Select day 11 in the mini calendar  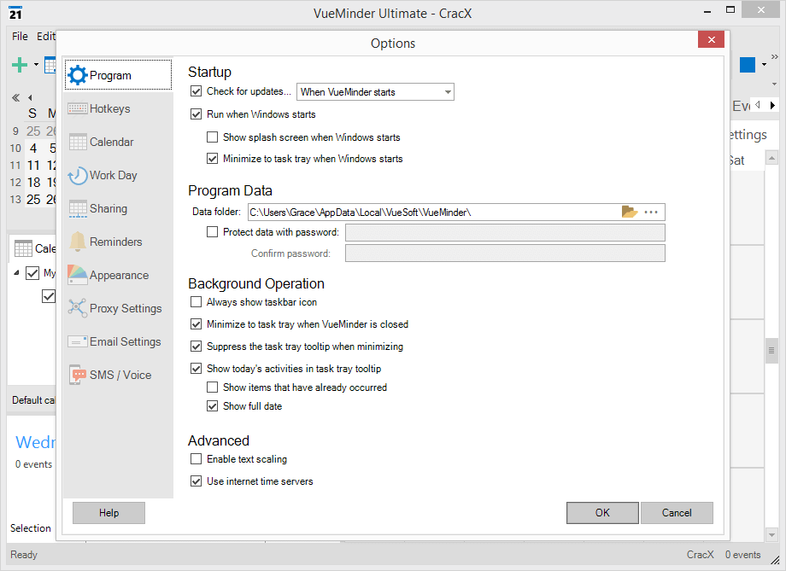33,166
